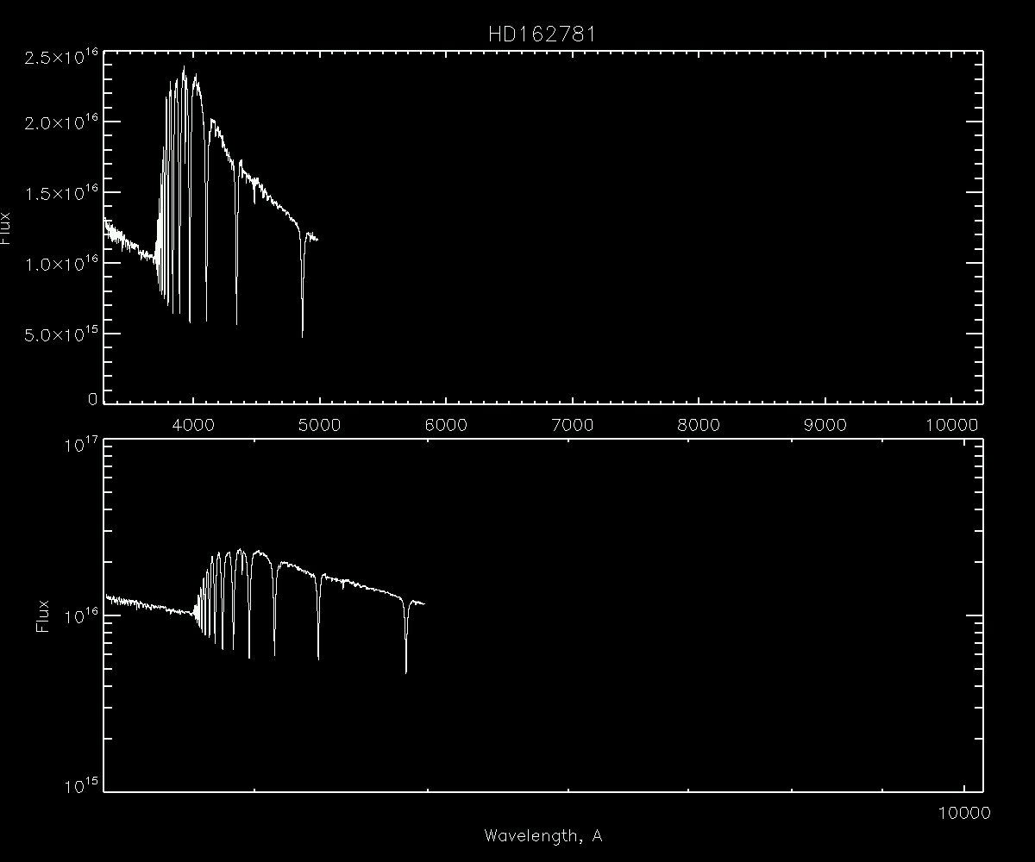Click the 10^15 label on the lower log plot
Screen dimensions: 1035x862
(80, 786)
